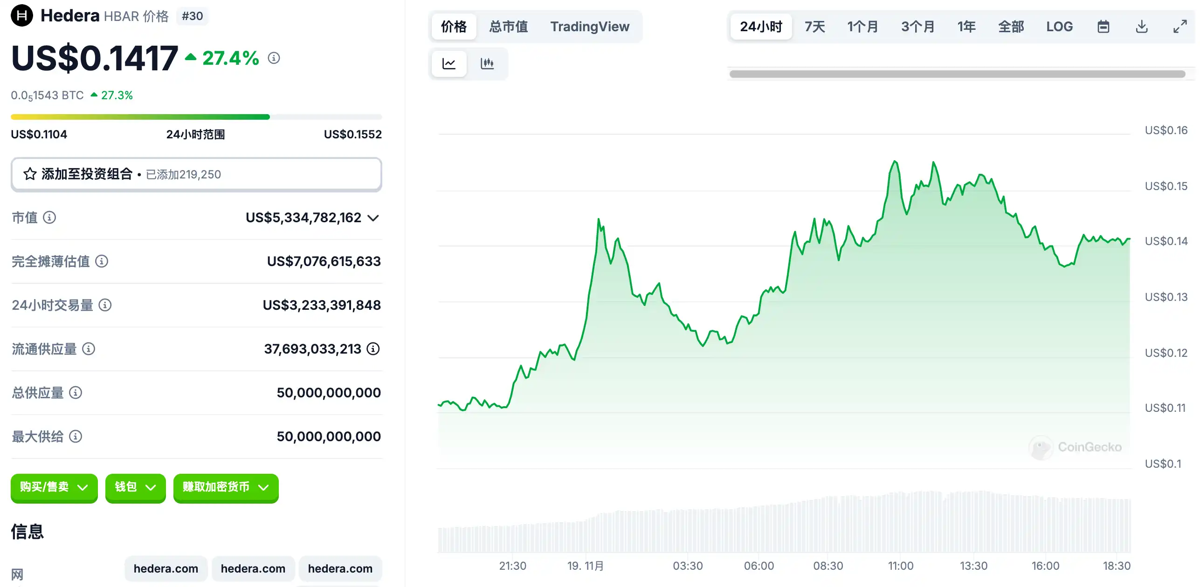
Task: Download the chart data
Action: tap(1141, 27)
